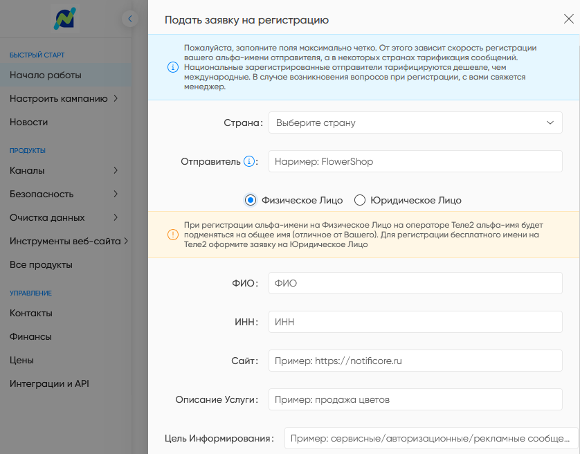Focus the ИНН text field
This screenshot has width=580, height=454.
tap(415, 322)
